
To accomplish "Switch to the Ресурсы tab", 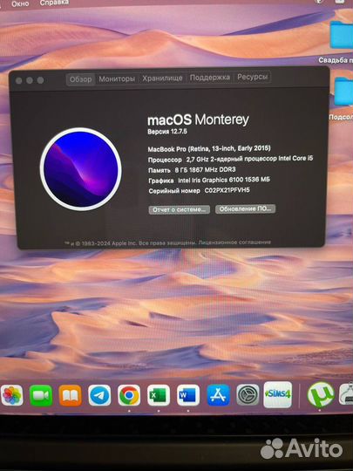I will [x=252, y=77].
